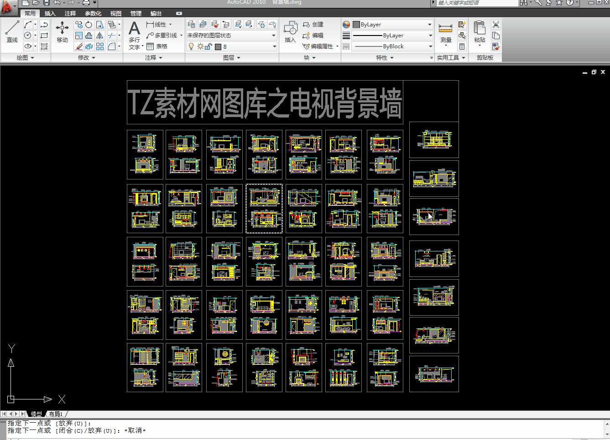Image resolution: width=610 pixels, height=440 pixels.
Task: Choose the Mirror tool
Action: [x=100, y=36]
